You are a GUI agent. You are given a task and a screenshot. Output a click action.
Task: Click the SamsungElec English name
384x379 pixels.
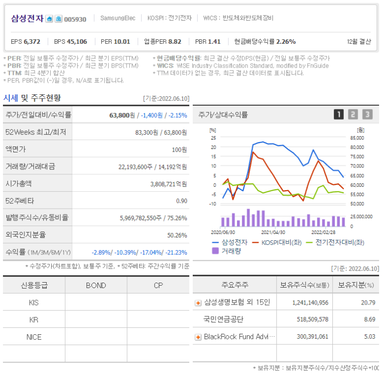point(118,18)
